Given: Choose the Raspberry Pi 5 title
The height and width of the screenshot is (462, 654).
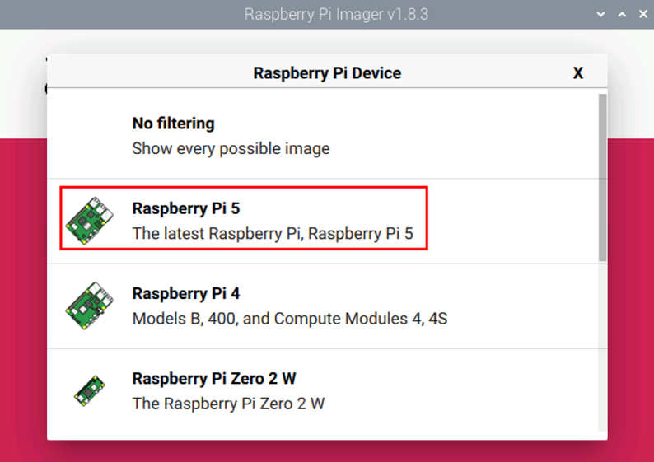Looking at the screenshot, I should (x=186, y=208).
